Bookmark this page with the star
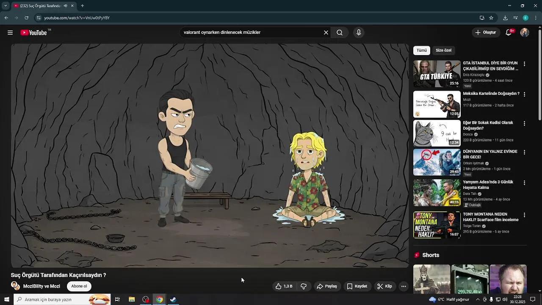Image resolution: width=542 pixels, height=305 pixels. 491,18
